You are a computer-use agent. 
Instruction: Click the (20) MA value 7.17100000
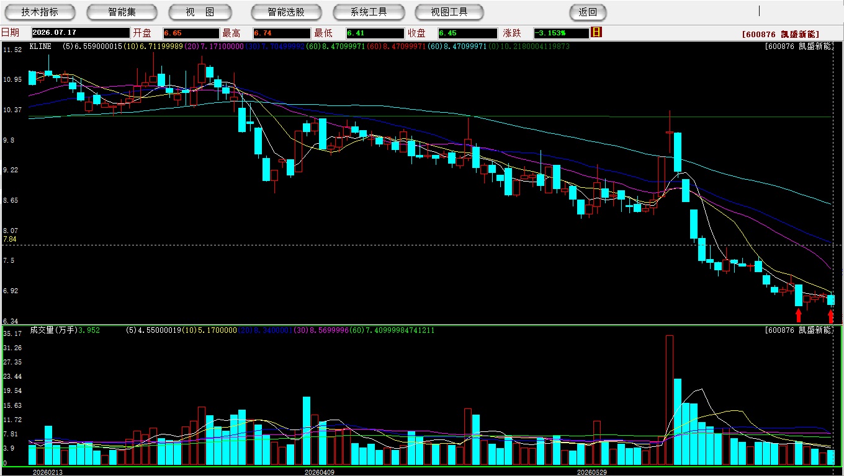click(x=222, y=46)
